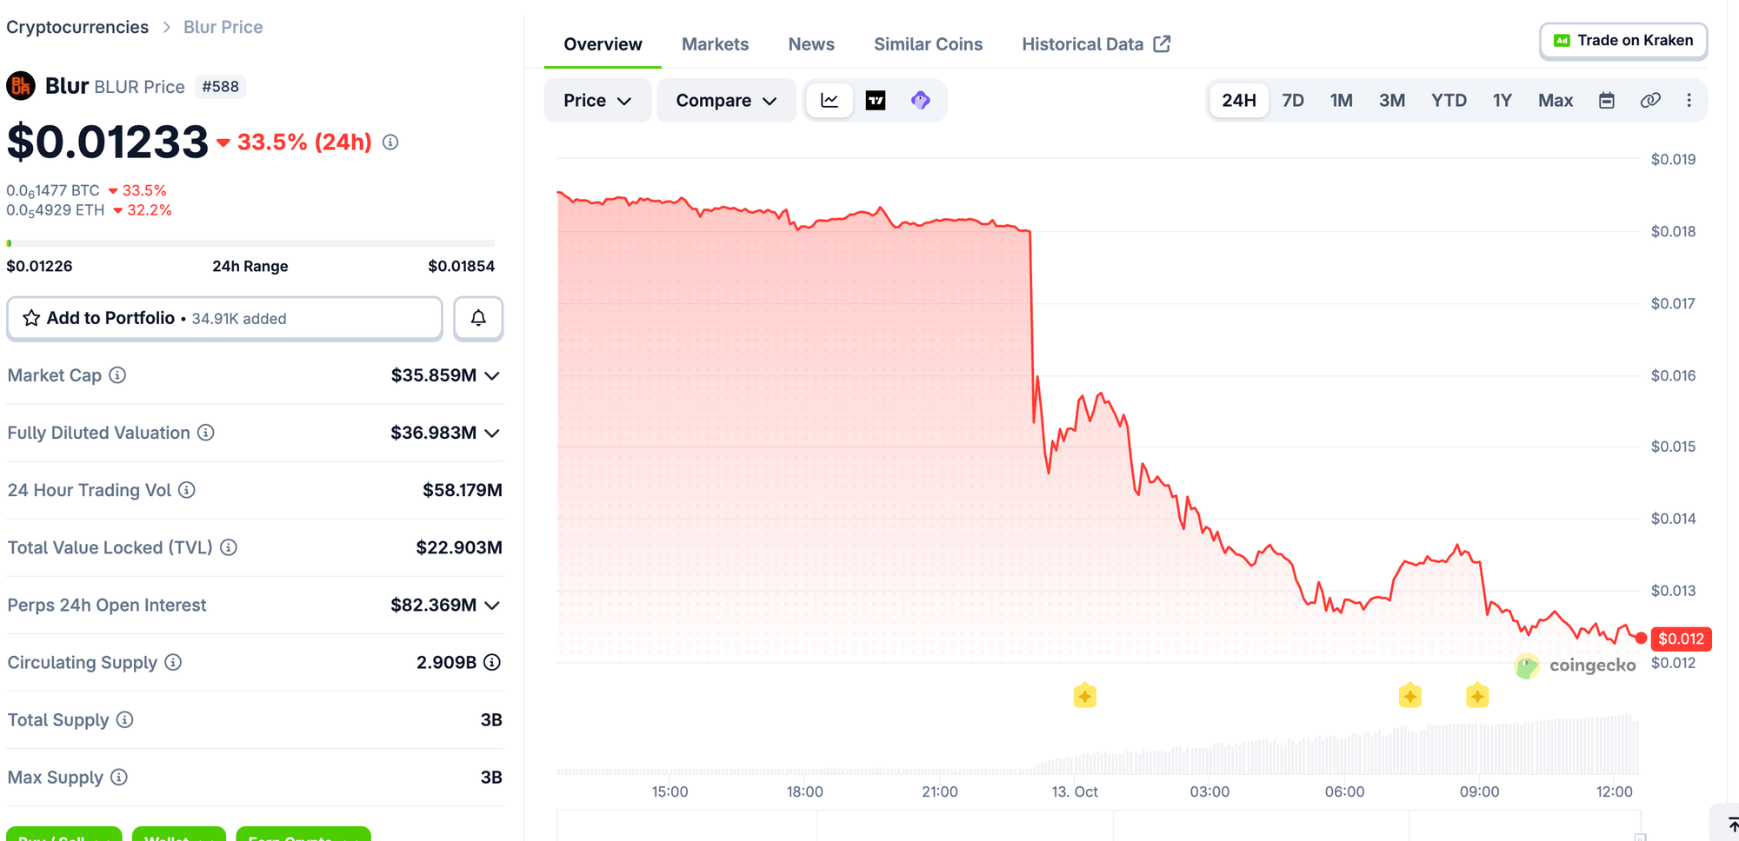Click the $58.179M trading volume value
Image resolution: width=1739 pixels, height=841 pixels.
(x=462, y=490)
